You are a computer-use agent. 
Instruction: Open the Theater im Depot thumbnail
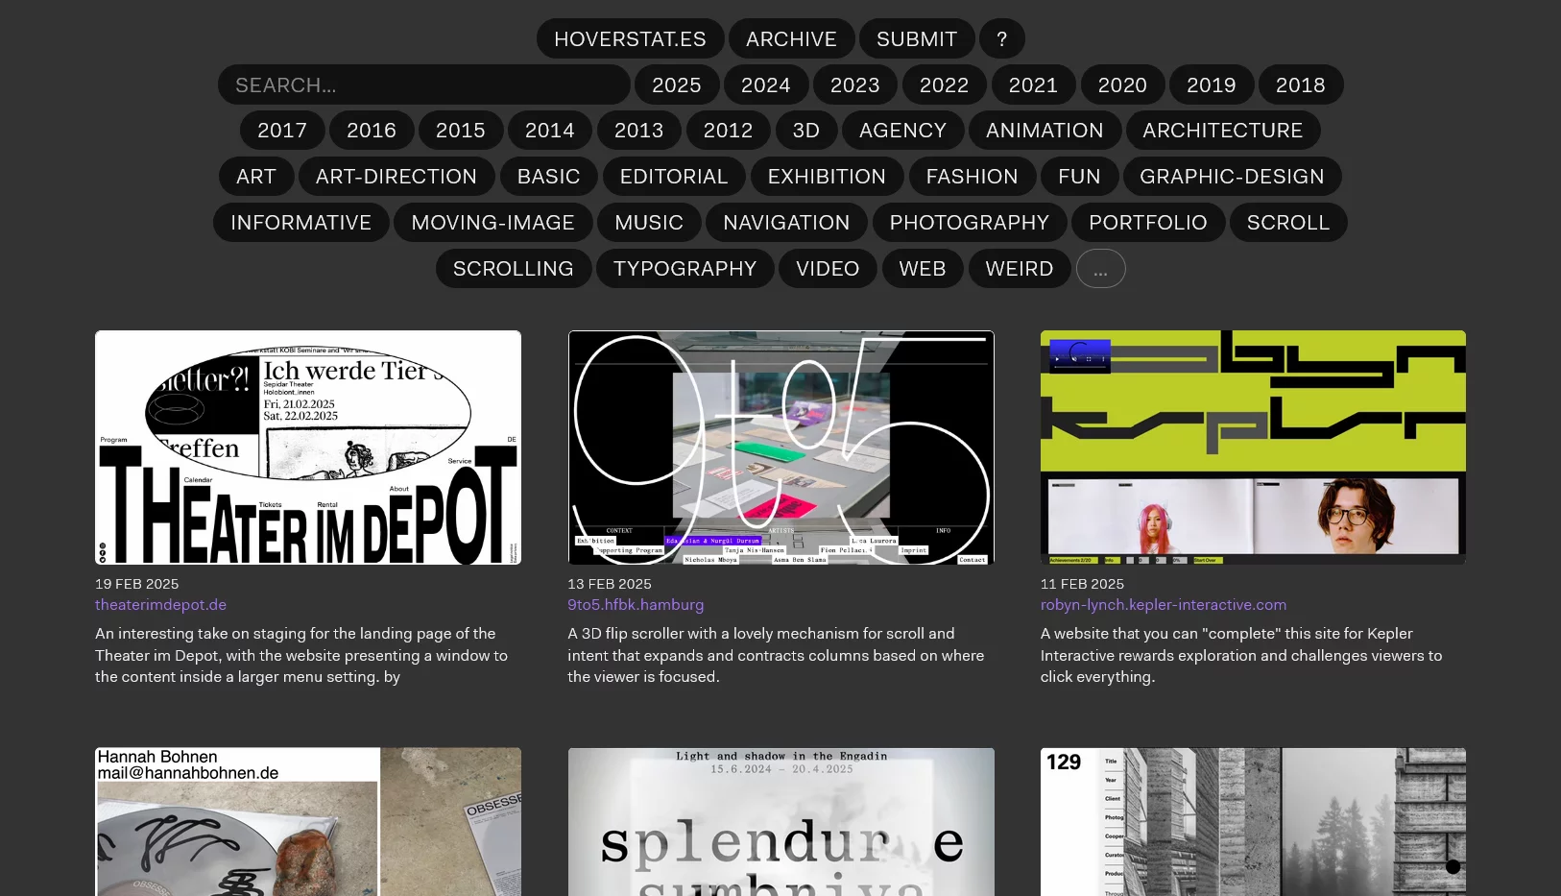[x=308, y=448]
